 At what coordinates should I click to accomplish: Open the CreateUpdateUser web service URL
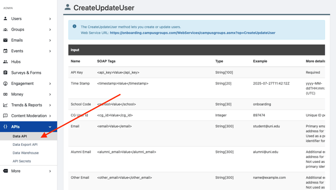(193, 33)
